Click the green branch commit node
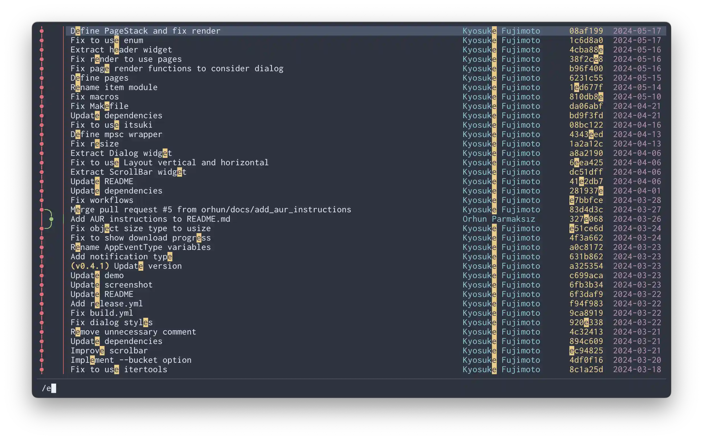Image resolution: width=703 pixels, height=440 pixels. (51, 219)
